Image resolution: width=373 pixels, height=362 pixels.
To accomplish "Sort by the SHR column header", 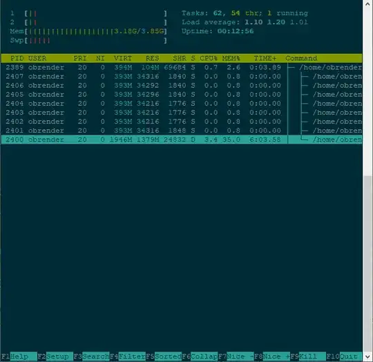I will (x=180, y=58).
